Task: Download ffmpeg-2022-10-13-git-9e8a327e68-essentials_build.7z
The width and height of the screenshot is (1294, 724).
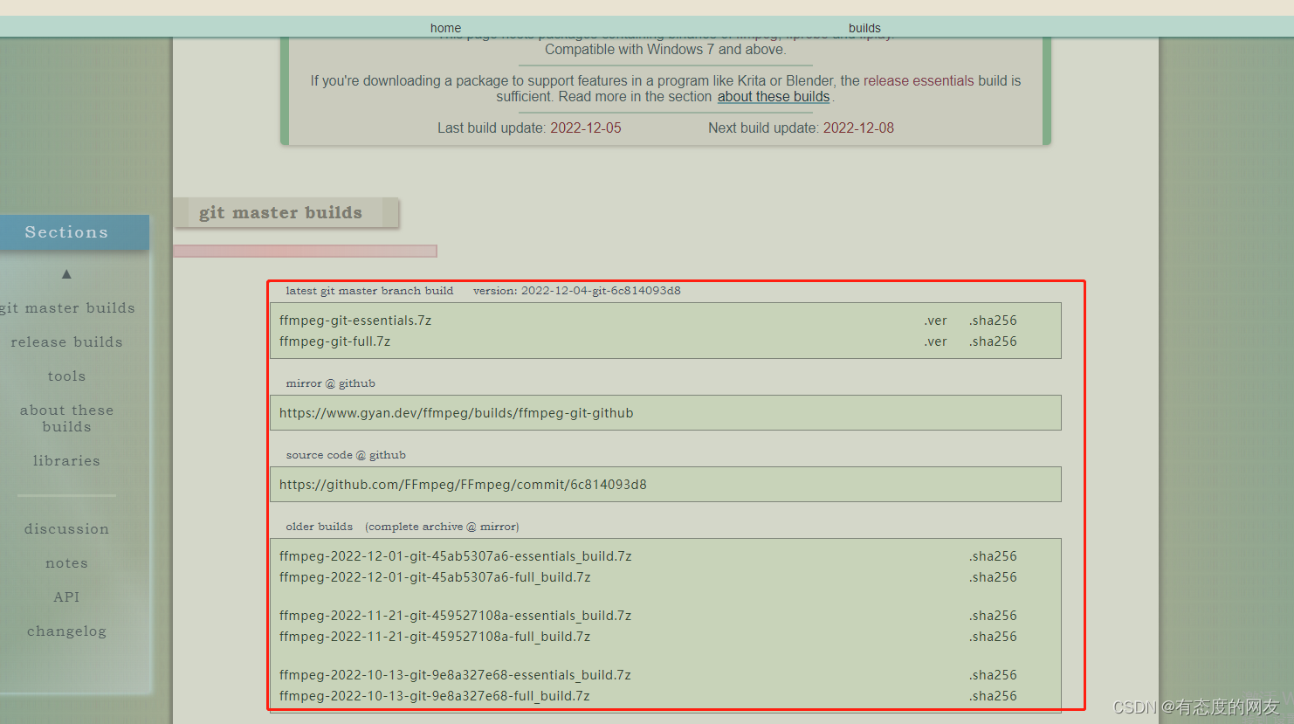Action: tap(455, 675)
